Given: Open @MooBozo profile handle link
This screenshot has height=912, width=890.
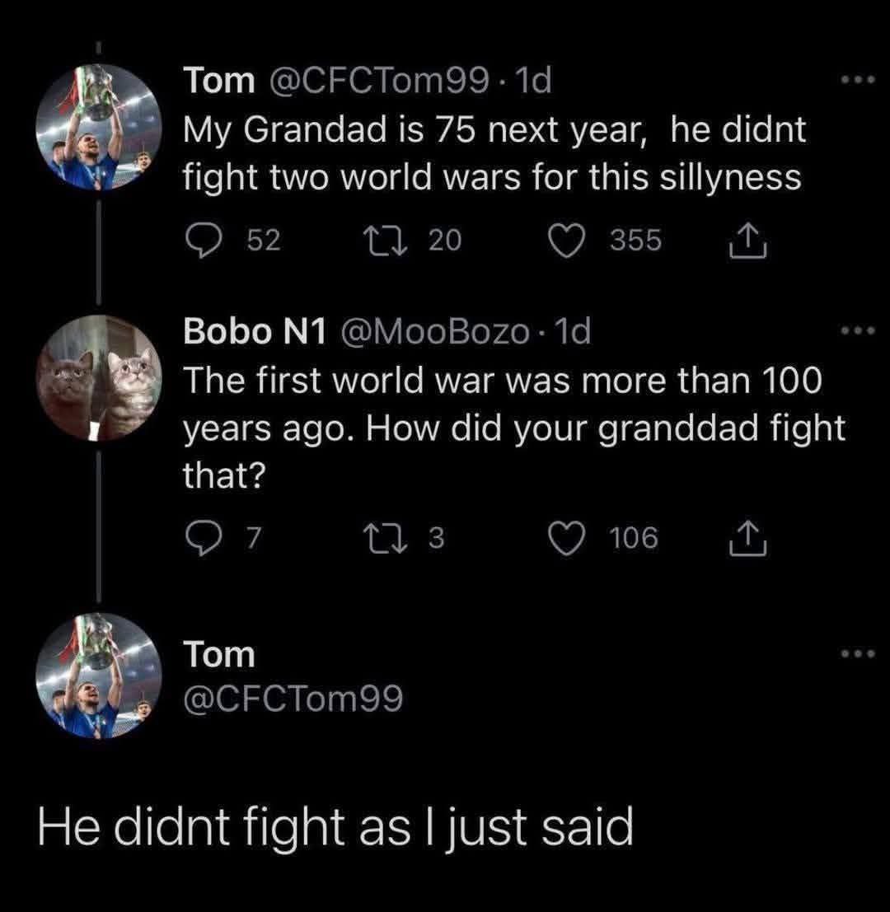Looking at the screenshot, I should tap(436, 332).
